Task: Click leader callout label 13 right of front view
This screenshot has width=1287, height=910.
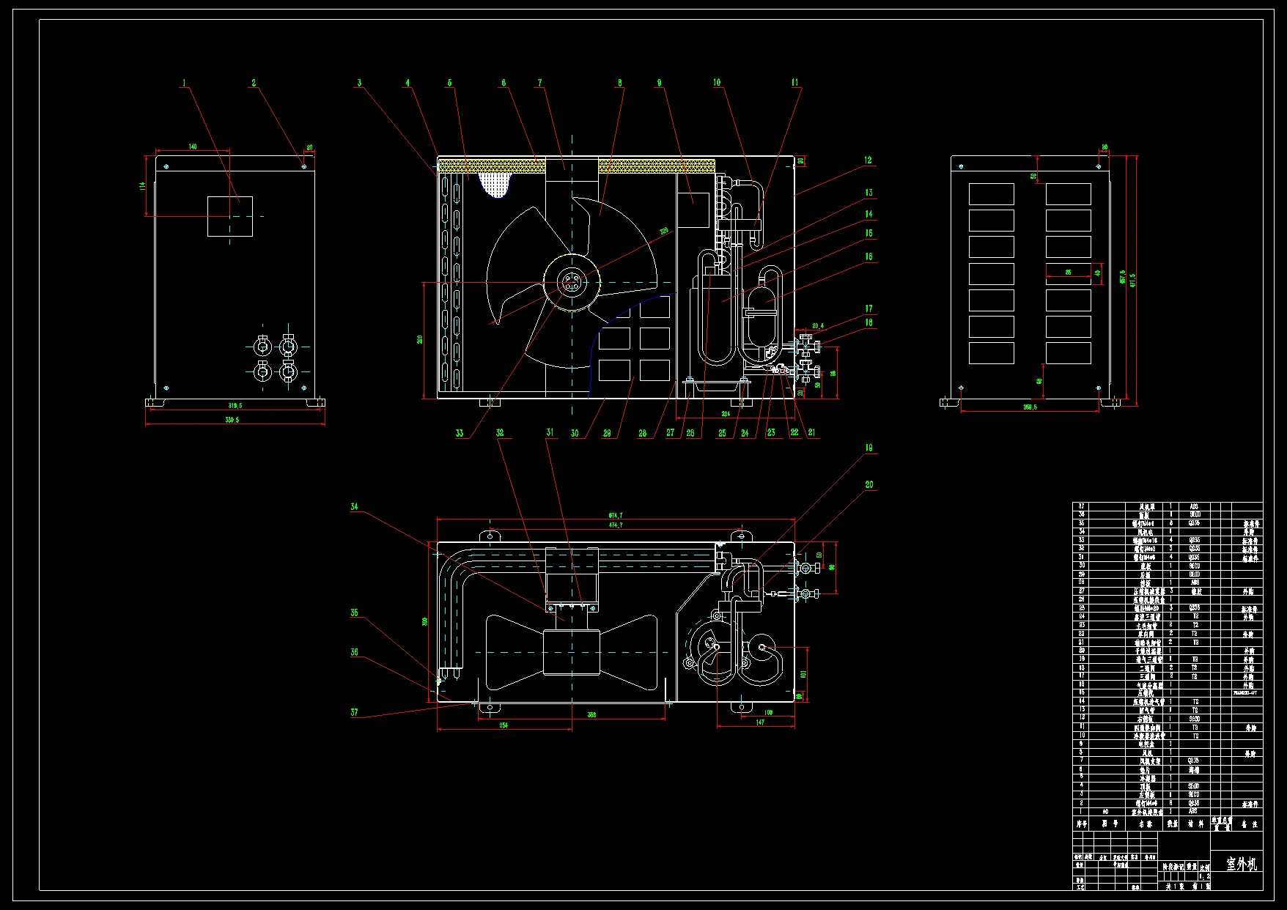Action: click(869, 193)
